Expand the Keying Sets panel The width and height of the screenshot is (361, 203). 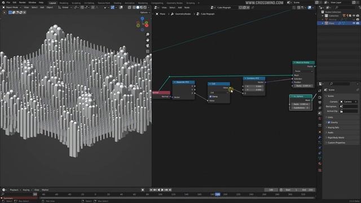(x=333, y=127)
